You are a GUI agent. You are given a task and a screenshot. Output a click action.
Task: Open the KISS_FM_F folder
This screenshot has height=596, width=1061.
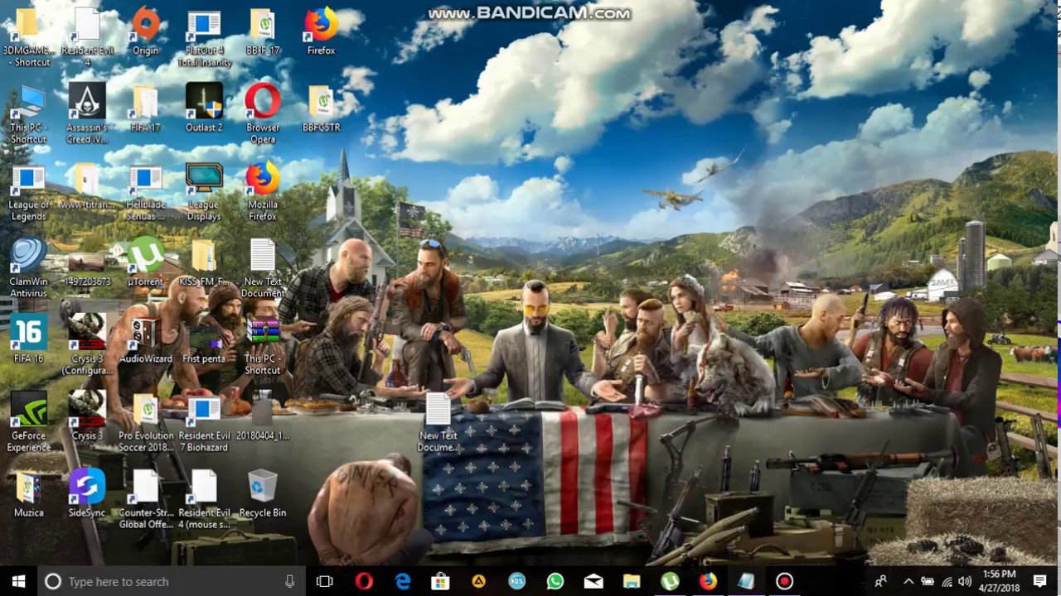coord(204,262)
